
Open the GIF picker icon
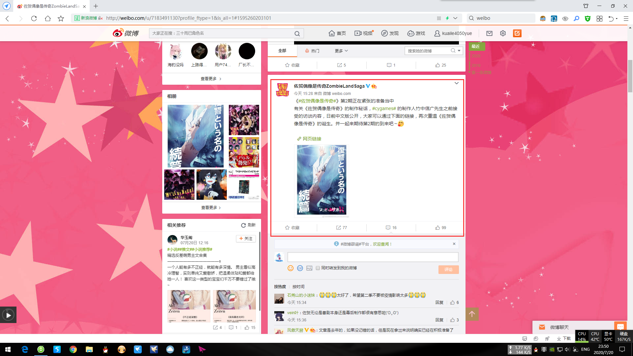coord(300,268)
